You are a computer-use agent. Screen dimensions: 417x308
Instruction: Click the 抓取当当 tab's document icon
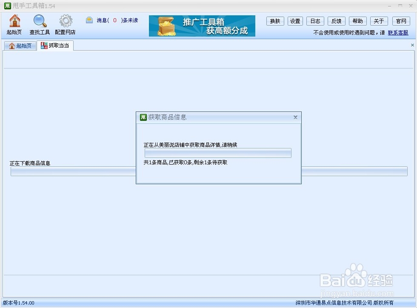point(44,45)
